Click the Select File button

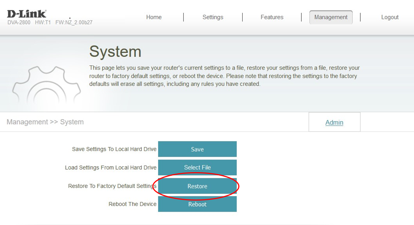(x=197, y=167)
